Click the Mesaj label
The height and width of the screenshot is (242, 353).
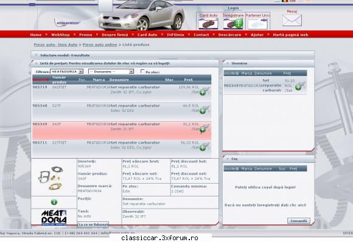pos(292,11)
